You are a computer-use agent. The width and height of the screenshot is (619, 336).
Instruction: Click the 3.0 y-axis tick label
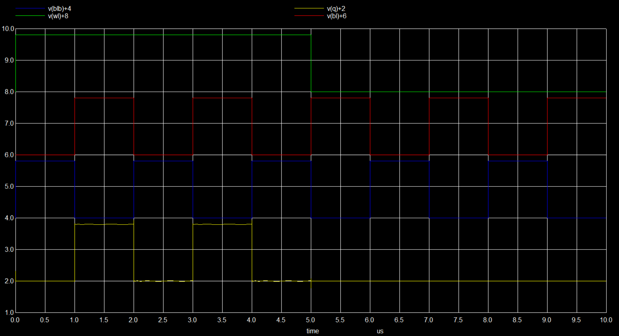coord(10,249)
